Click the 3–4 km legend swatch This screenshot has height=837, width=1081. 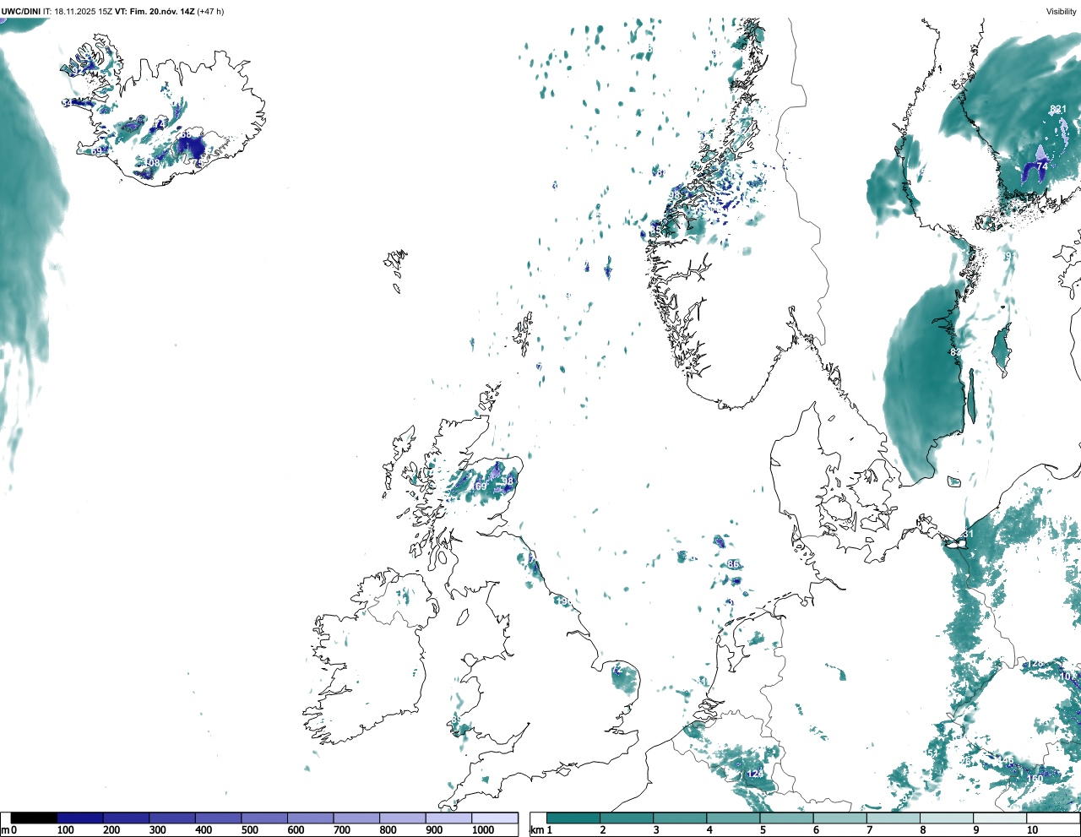click(x=680, y=818)
